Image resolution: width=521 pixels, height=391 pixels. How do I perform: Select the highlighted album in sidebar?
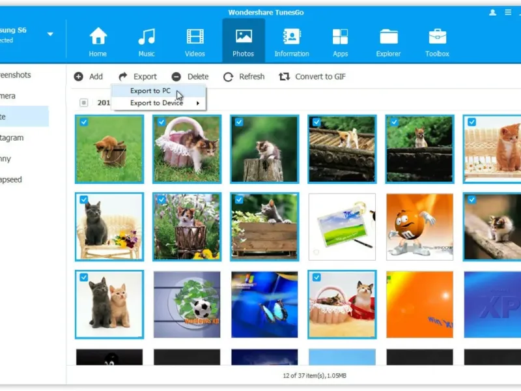[24, 117]
